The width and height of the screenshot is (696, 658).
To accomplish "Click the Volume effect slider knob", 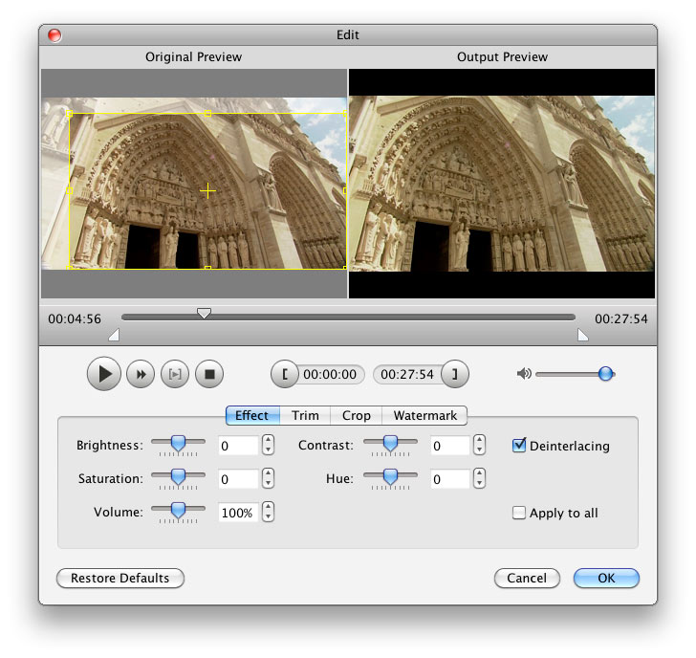I will [x=178, y=511].
